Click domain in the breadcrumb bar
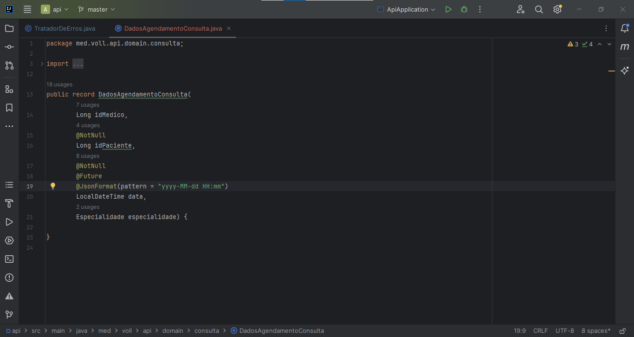The image size is (634, 337). 173,331
